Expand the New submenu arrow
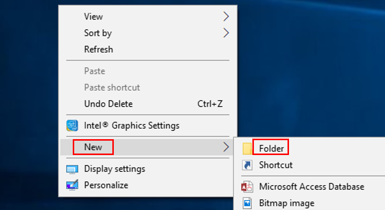This screenshot has width=385, height=210. 226,147
